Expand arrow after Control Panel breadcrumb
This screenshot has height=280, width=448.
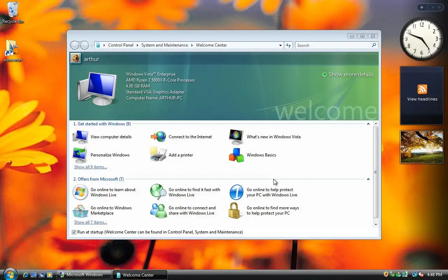click(138, 45)
